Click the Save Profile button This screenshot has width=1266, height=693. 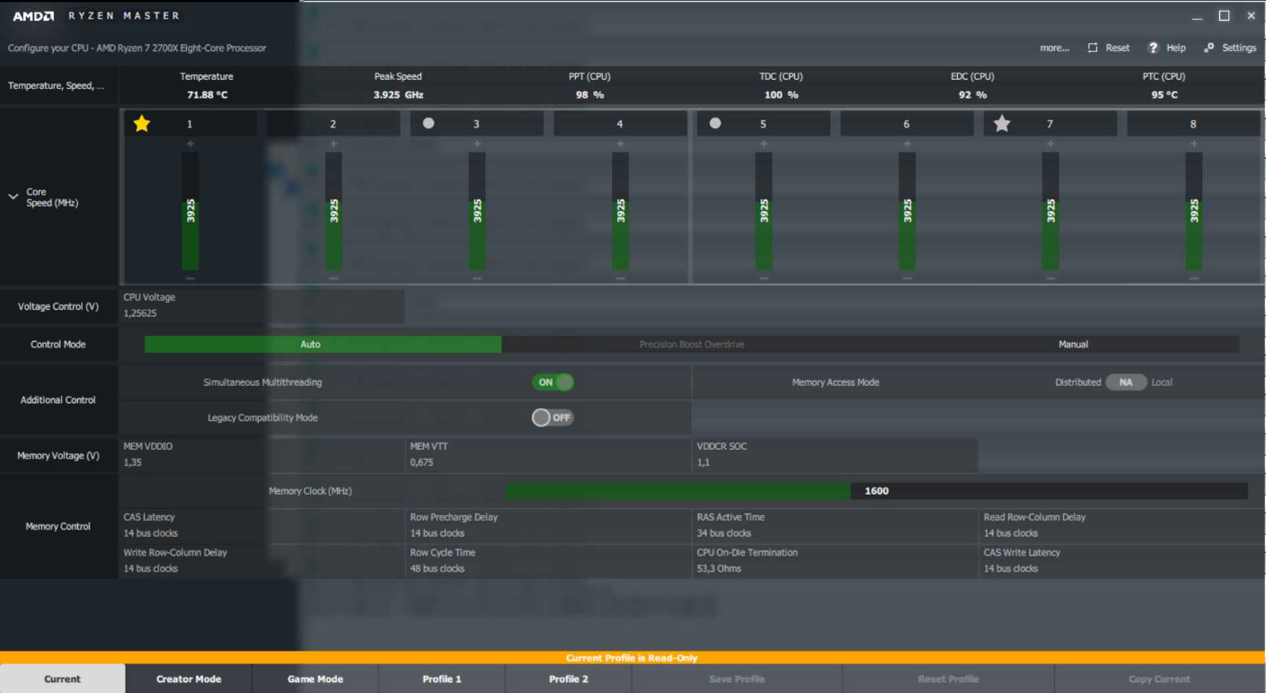[x=737, y=679]
